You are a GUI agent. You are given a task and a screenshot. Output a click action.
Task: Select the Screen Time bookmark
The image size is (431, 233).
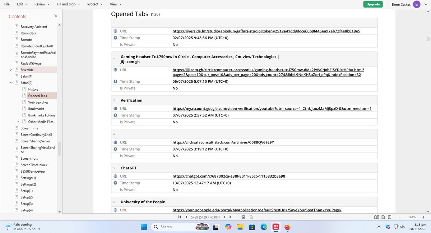pos(29,128)
